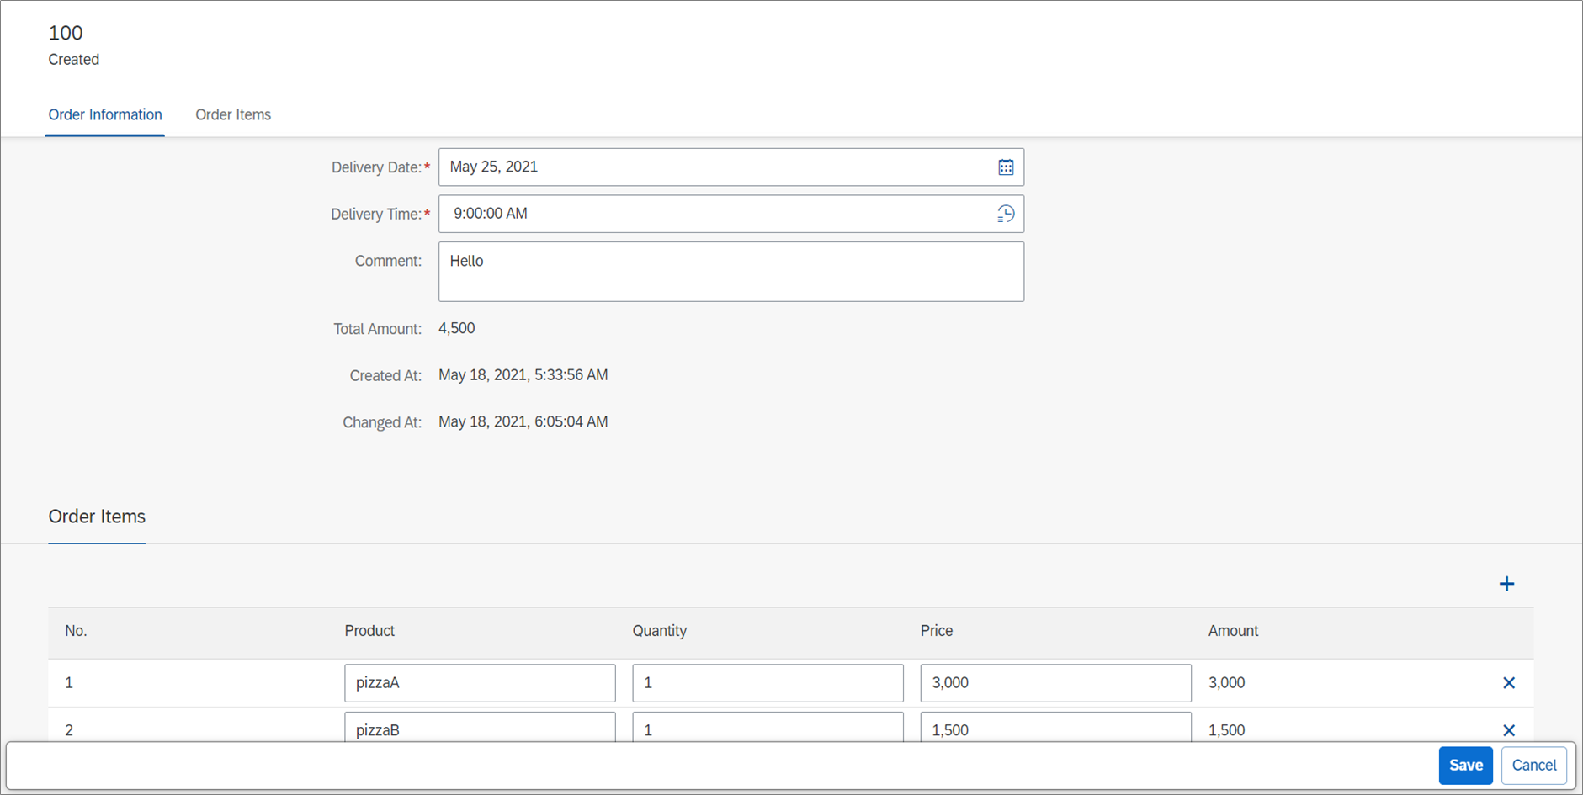The height and width of the screenshot is (795, 1583).
Task: Select the Changed At timestamp value
Action: tap(523, 422)
